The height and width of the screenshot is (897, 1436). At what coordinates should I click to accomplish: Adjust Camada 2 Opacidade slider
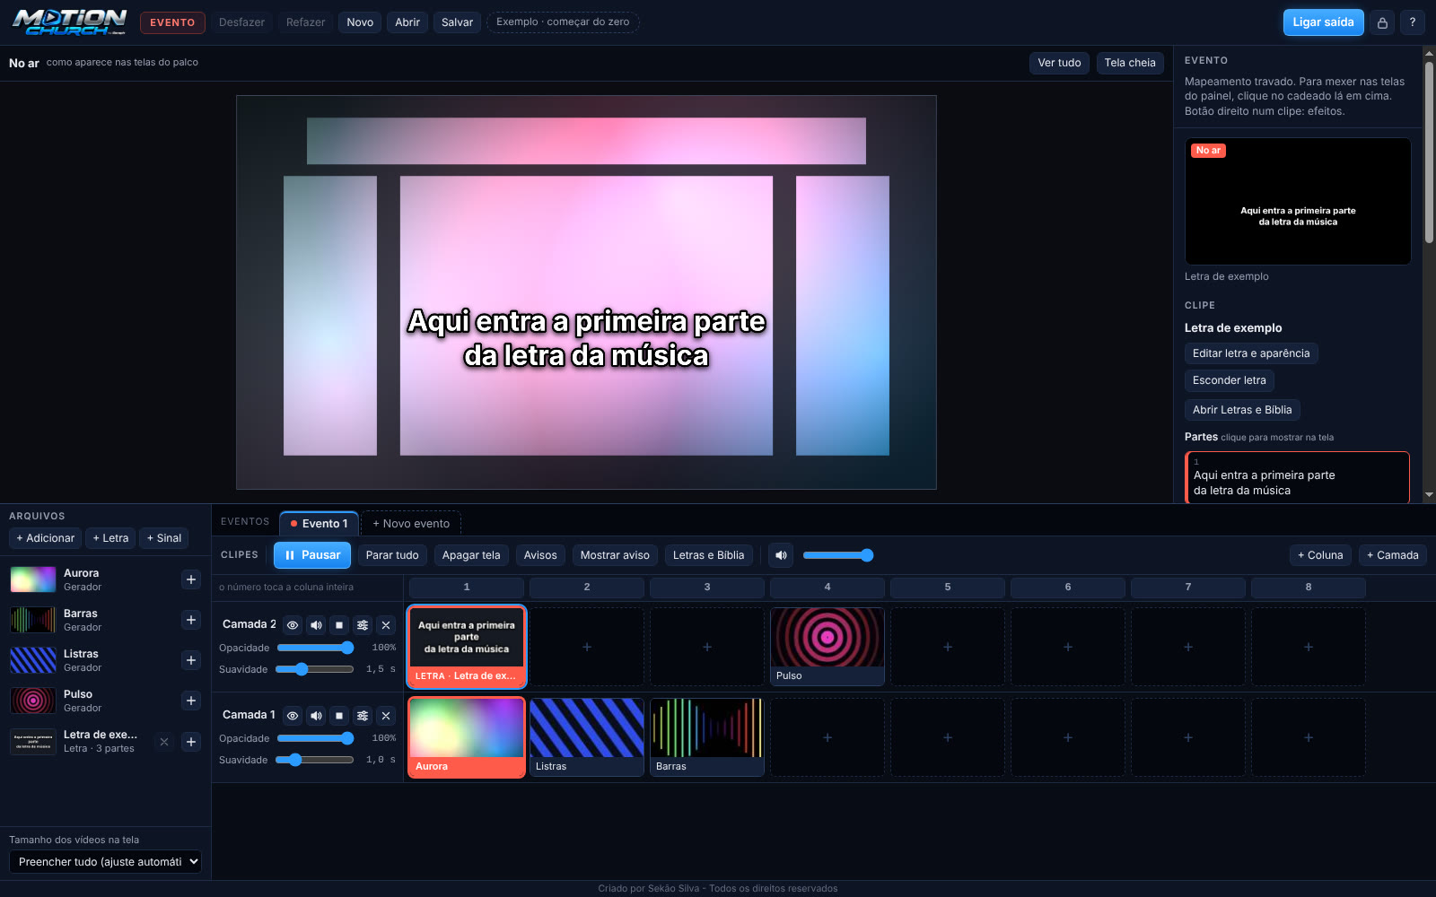coord(315,648)
